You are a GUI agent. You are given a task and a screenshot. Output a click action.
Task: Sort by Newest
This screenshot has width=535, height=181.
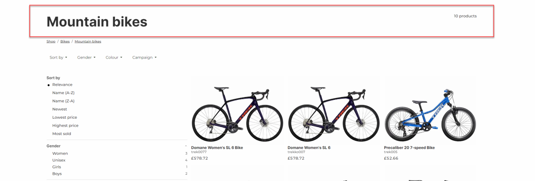(59, 109)
